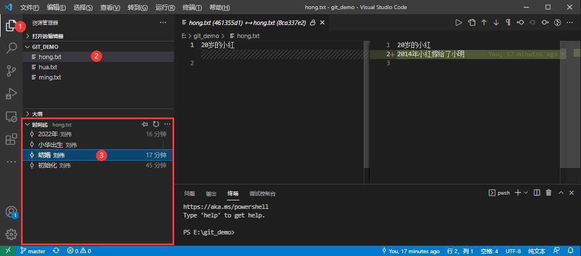
Task: Maximize terminal panel with the up chevron
Action: 561,193
